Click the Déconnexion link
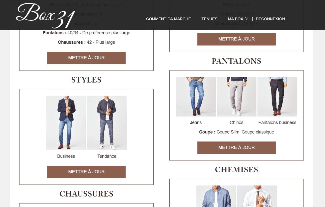Viewport: 325px width, 207px height. pos(270,19)
